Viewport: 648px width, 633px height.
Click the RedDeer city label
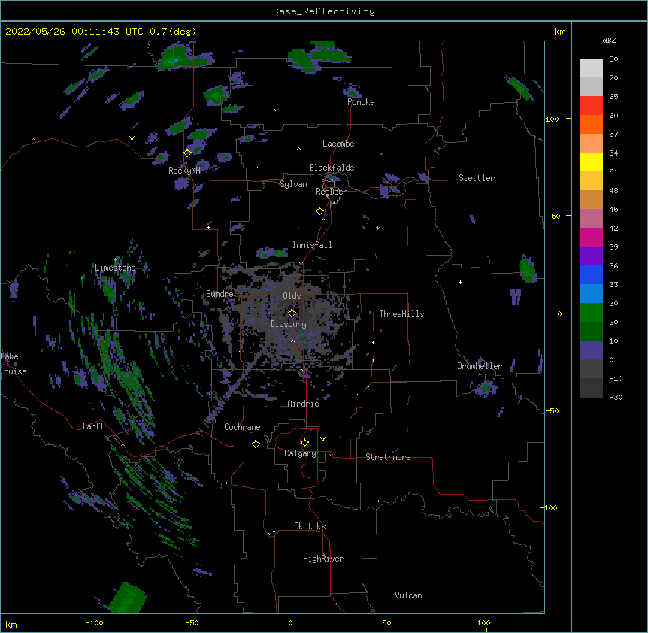(x=331, y=192)
